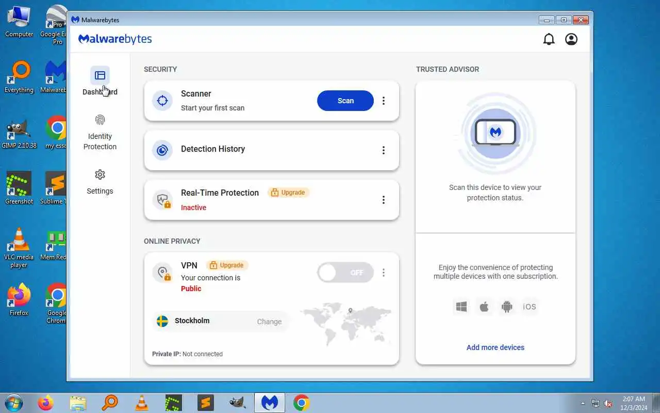Viewport: 660px width, 413px height.
Task: Click the Malwarebytes logo in the header
Action: 115,39
